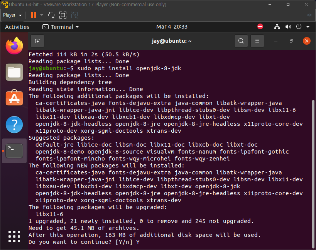Click the network icon in the top bar

click(277, 27)
